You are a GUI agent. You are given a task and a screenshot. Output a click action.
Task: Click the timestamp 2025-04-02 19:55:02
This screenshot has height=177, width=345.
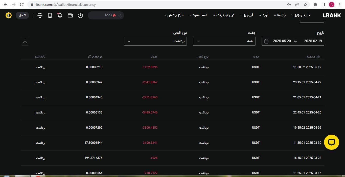coord(307,128)
